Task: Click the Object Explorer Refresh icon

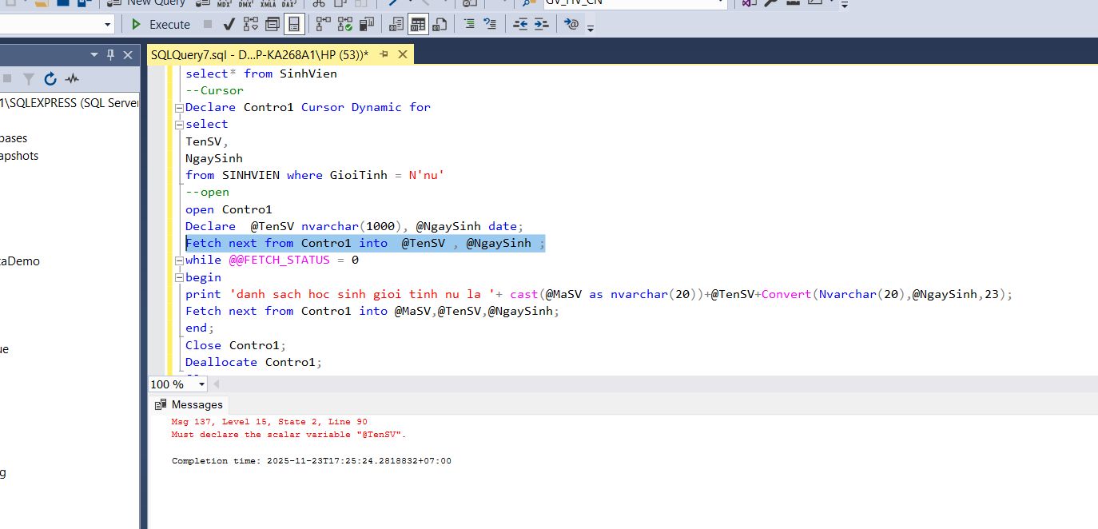Action: (x=50, y=78)
